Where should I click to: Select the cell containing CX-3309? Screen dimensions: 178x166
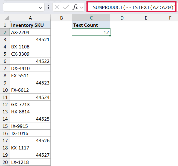30,54
